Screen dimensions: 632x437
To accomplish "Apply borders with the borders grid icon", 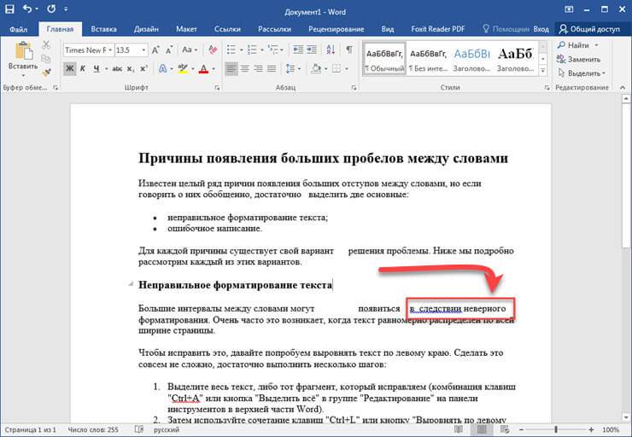I will click(x=336, y=69).
